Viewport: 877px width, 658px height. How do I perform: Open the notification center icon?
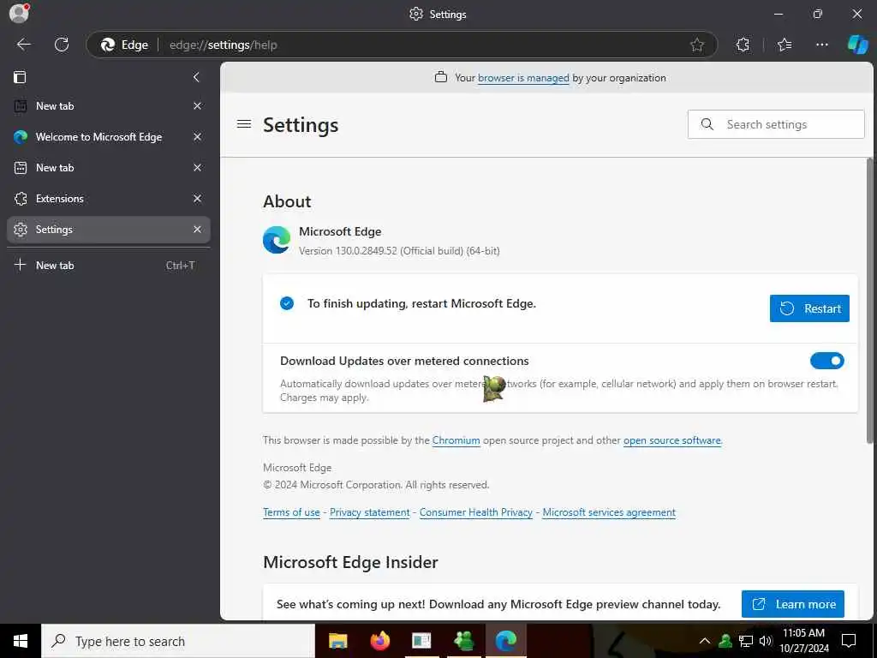point(849,641)
